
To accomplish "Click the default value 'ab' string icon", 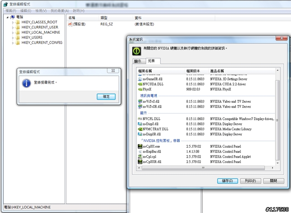I will tap(70, 24).
